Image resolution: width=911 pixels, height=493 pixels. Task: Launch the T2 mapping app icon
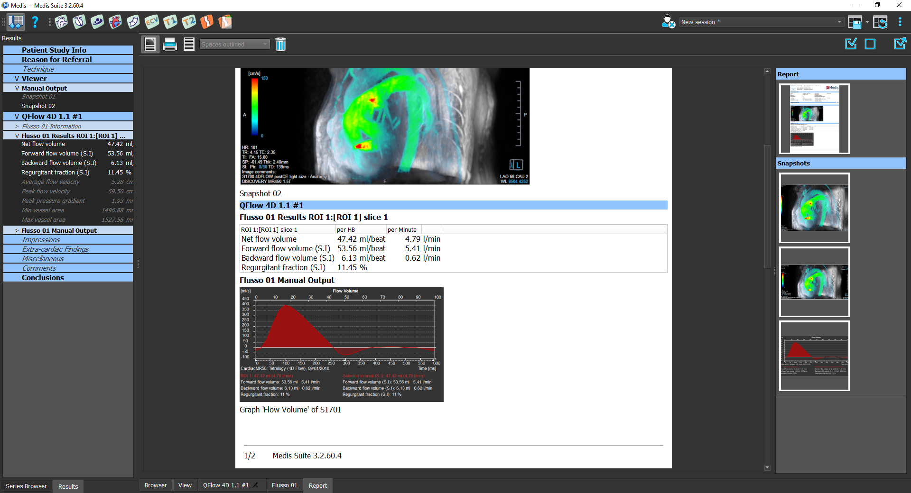pos(188,22)
